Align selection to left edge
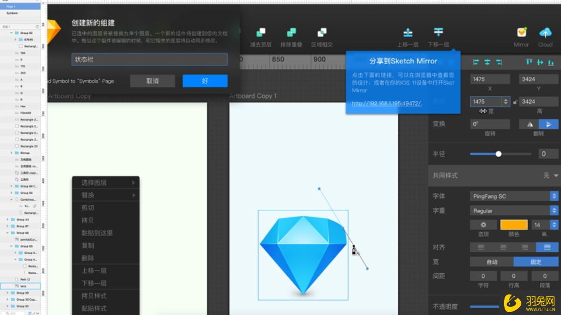This screenshot has height=315, width=561. (476, 62)
